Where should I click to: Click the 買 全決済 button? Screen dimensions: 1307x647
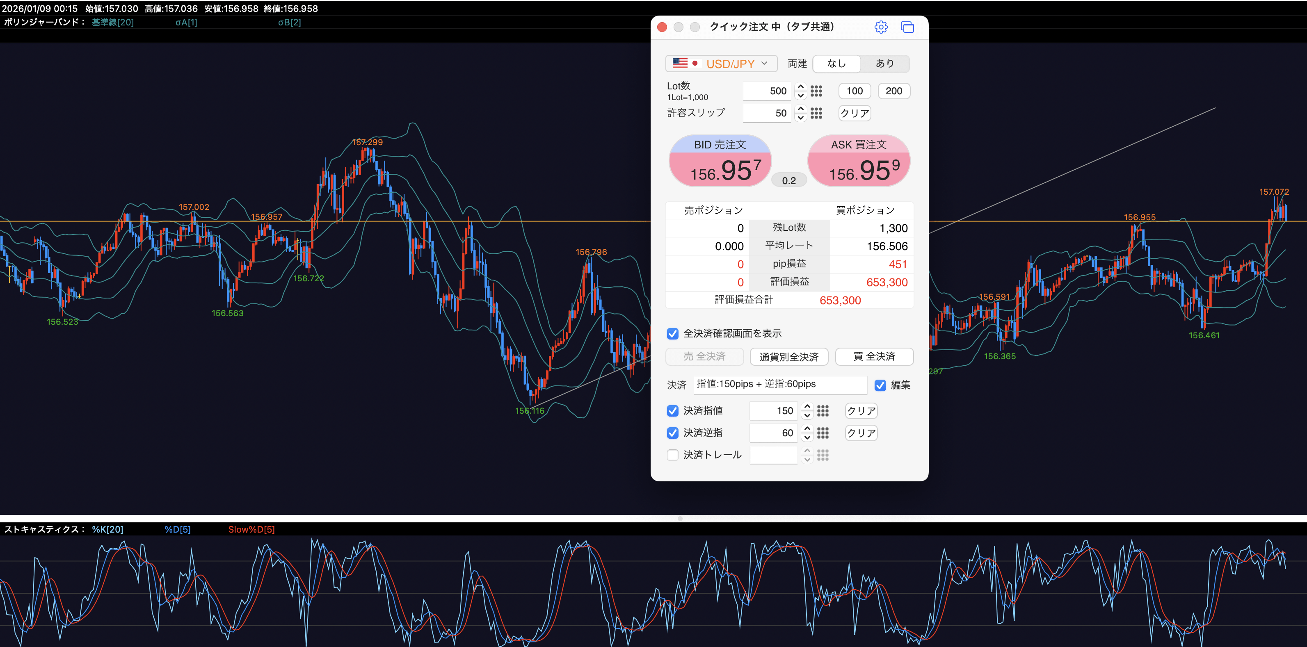tap(874, 357)
